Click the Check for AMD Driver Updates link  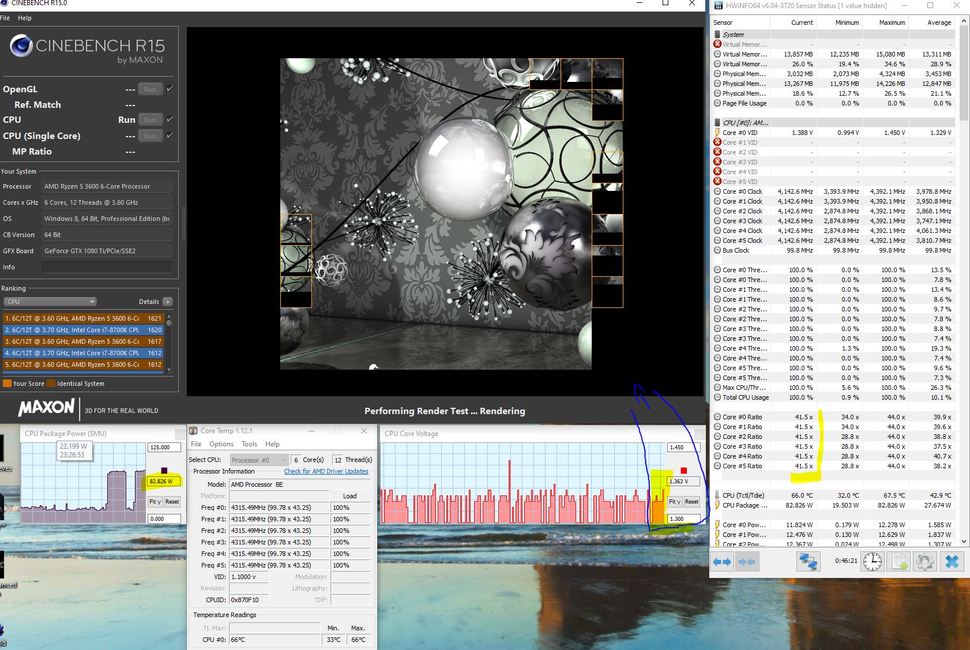coord(326,471)
